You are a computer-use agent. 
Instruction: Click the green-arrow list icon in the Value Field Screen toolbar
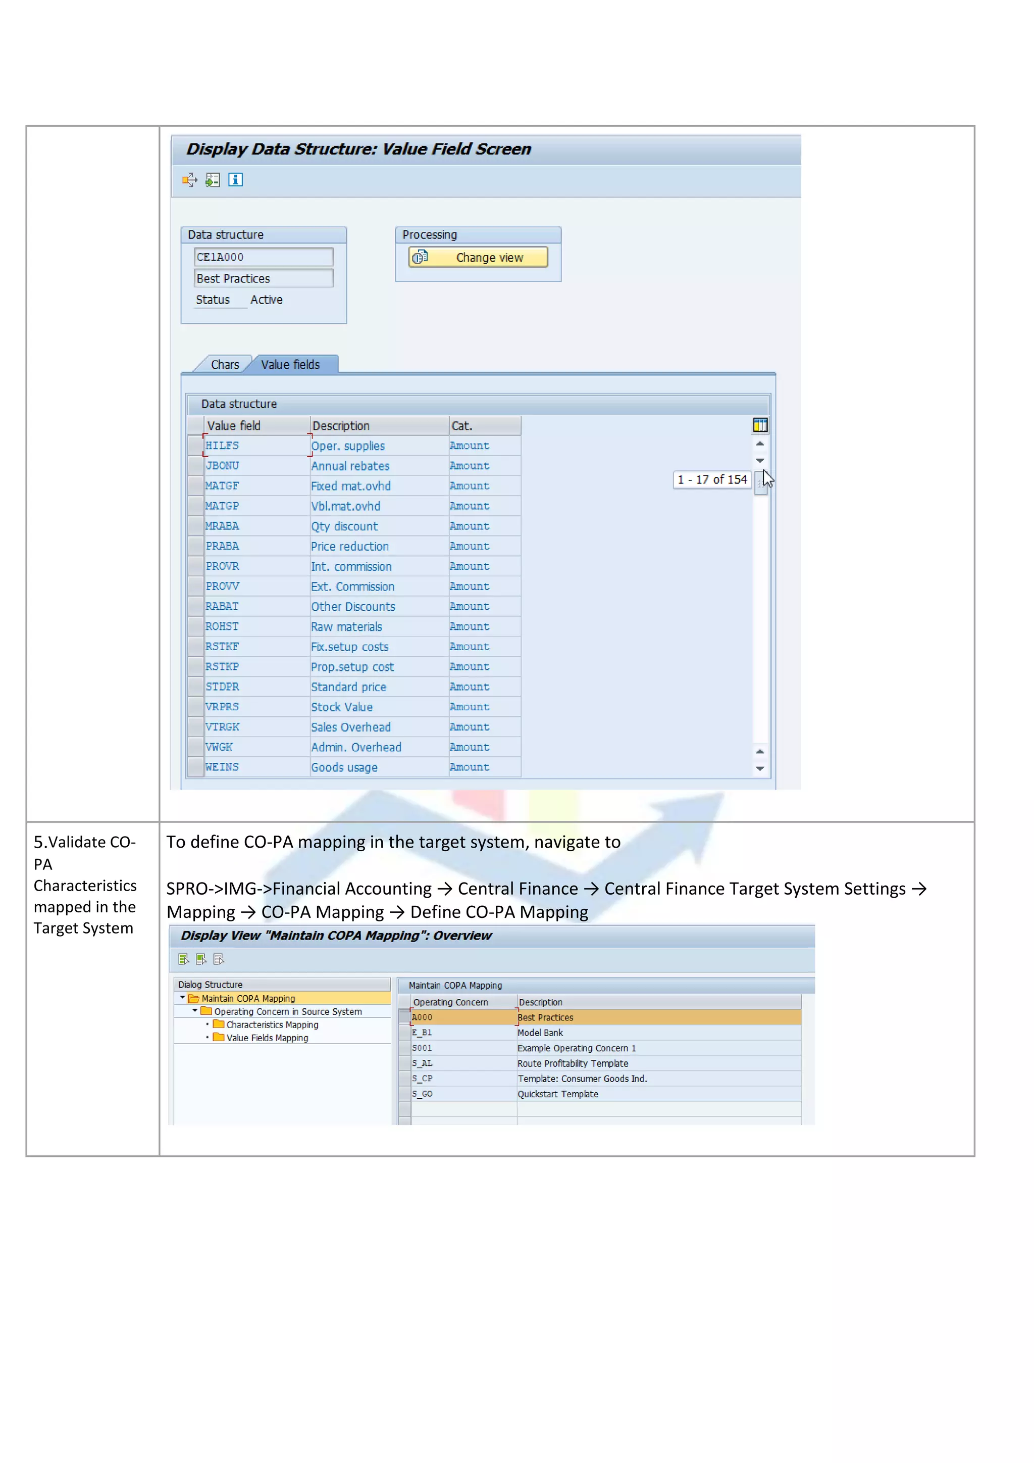pos(213,180)
